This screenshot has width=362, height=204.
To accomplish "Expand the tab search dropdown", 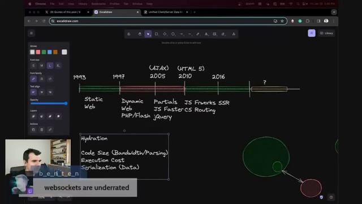I will (334, 12).
